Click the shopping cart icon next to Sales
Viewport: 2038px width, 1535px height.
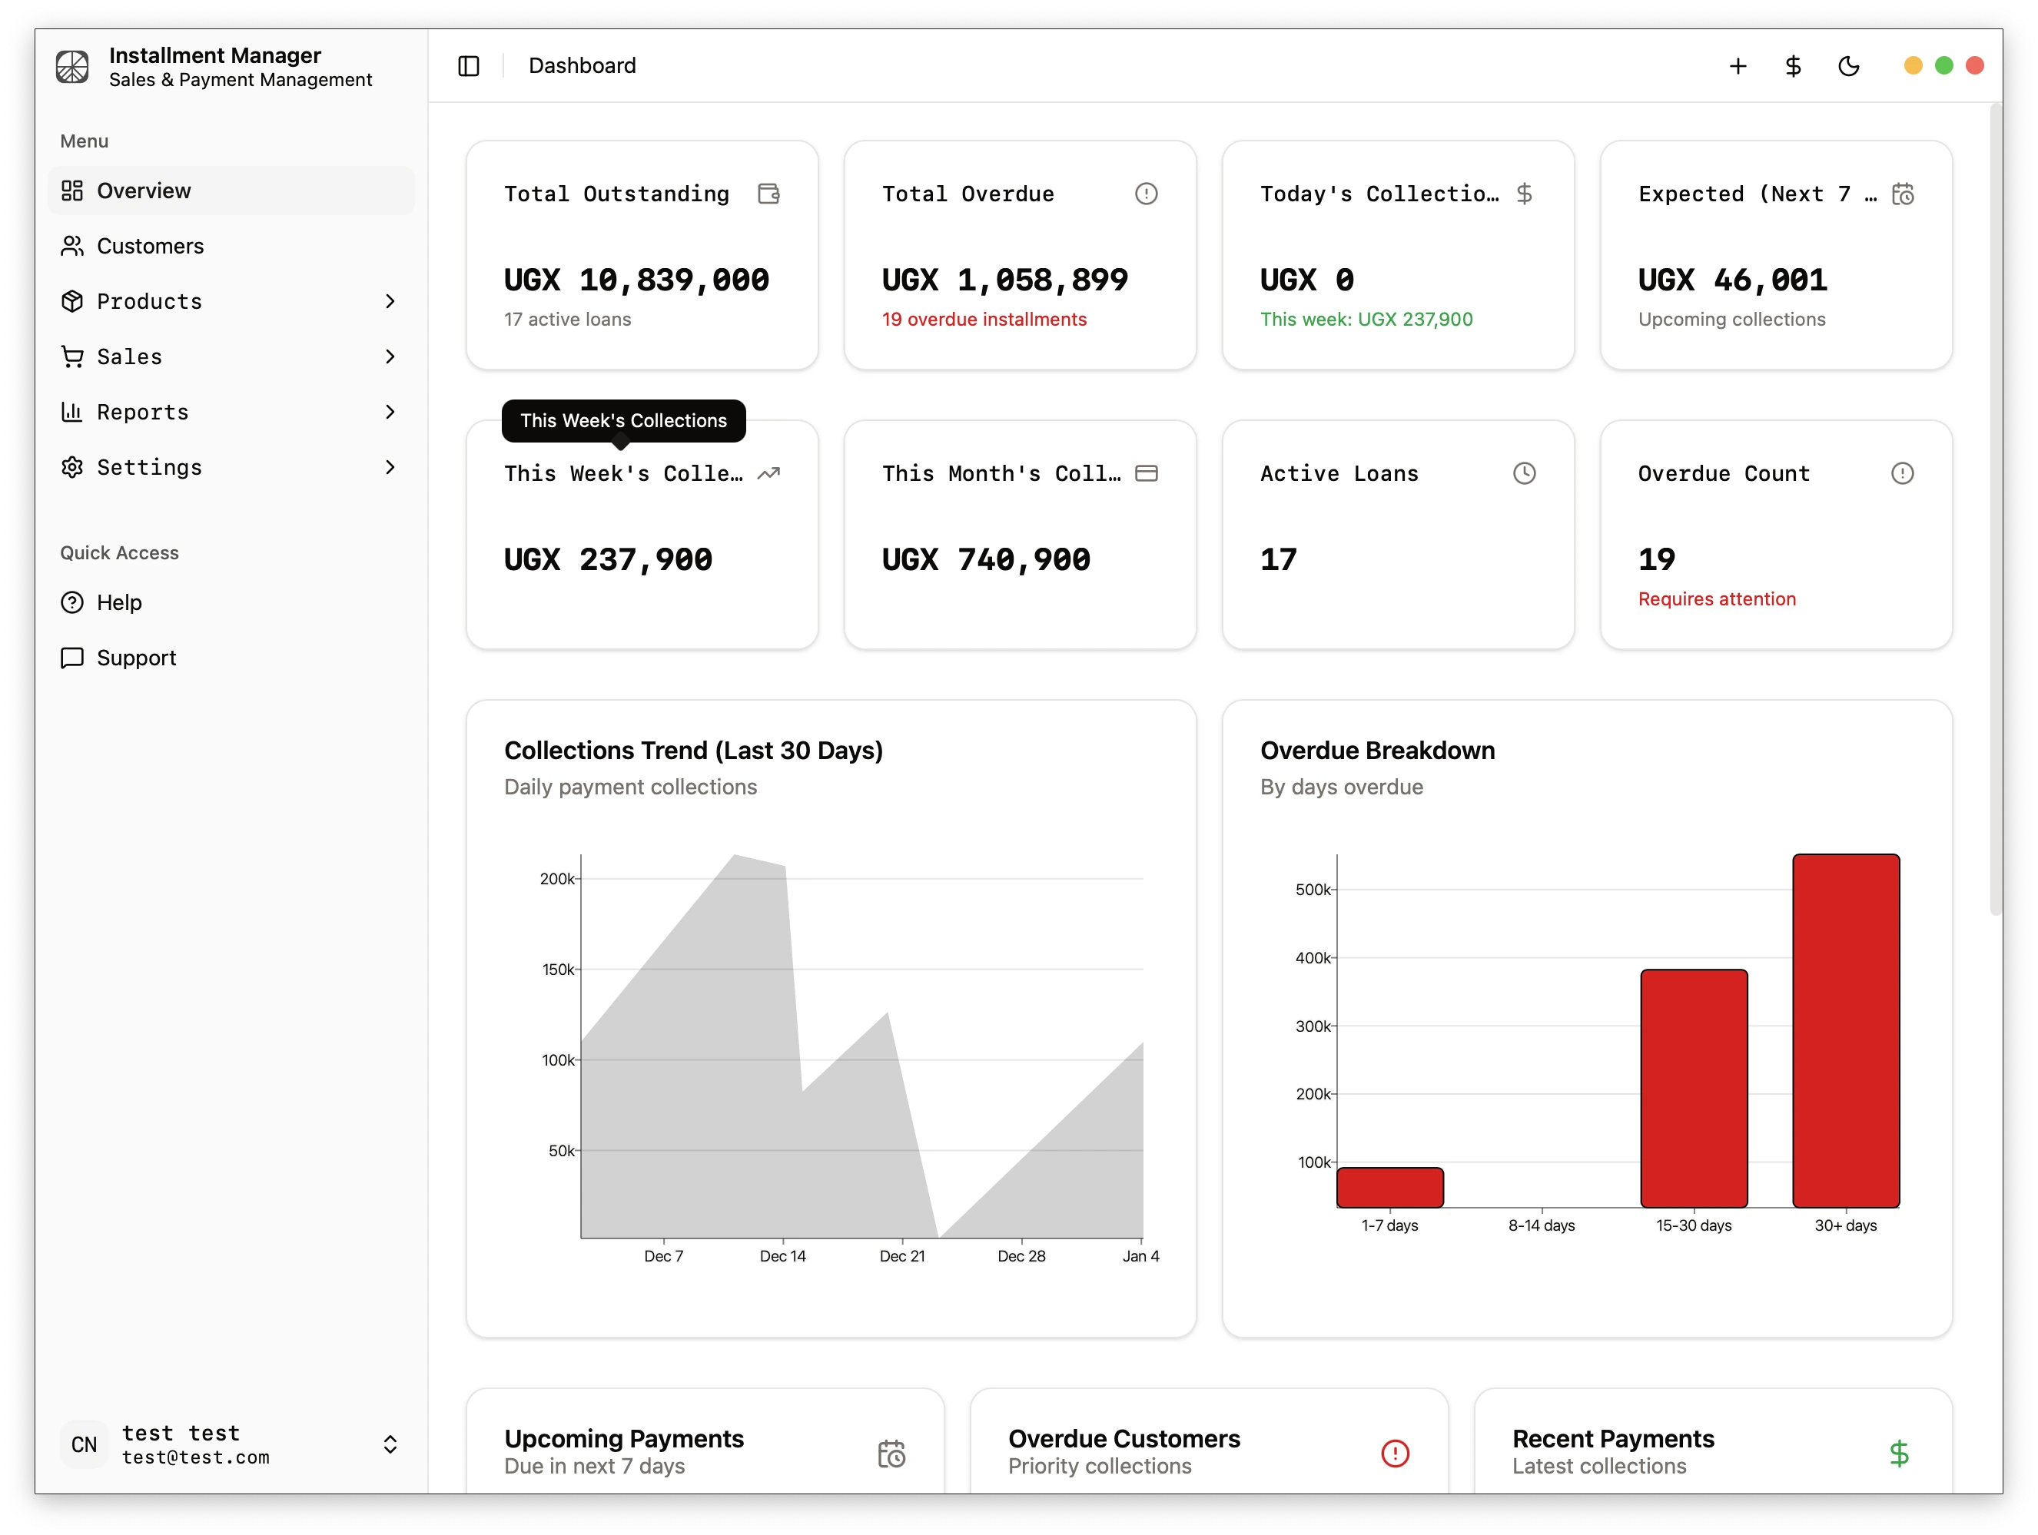point(73,356)
